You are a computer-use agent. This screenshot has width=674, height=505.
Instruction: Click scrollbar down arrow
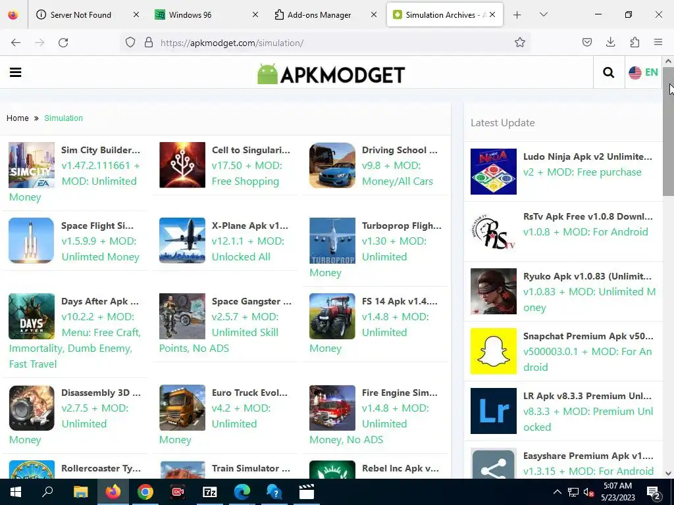tap(668, 473)
